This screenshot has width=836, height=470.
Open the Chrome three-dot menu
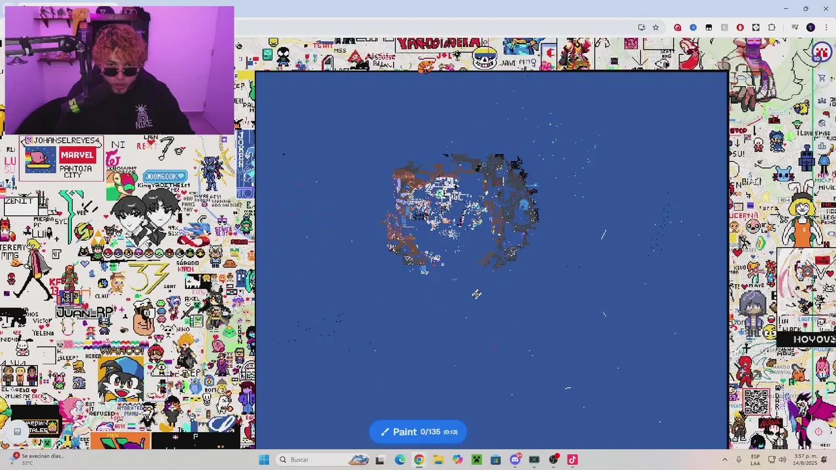click(826, 27)
